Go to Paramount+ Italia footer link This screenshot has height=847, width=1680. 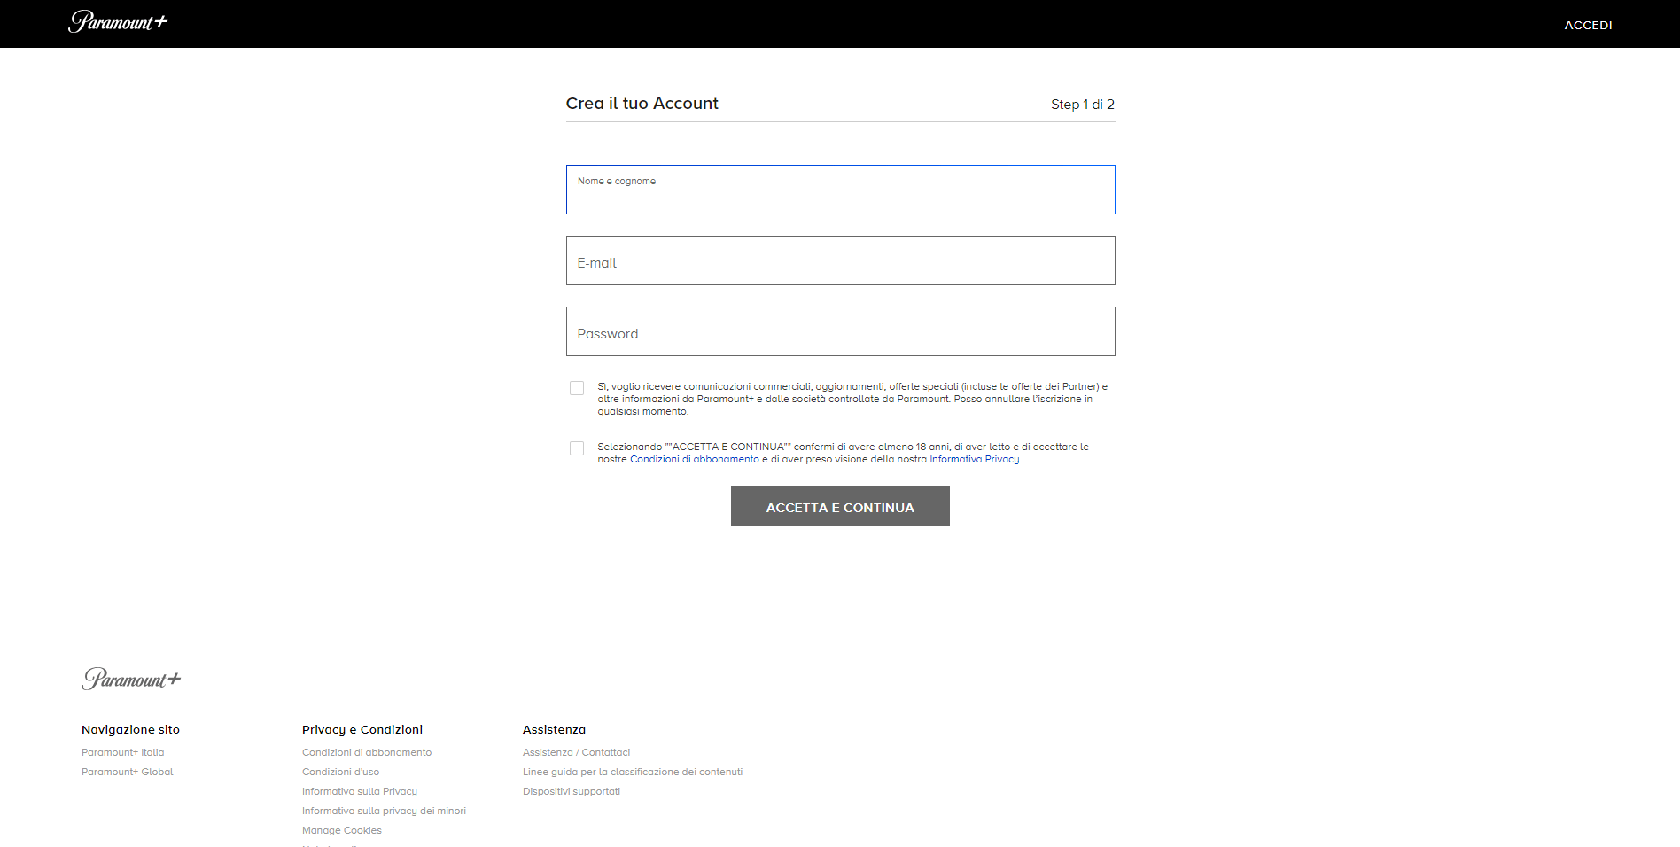(x=122, y=752)
